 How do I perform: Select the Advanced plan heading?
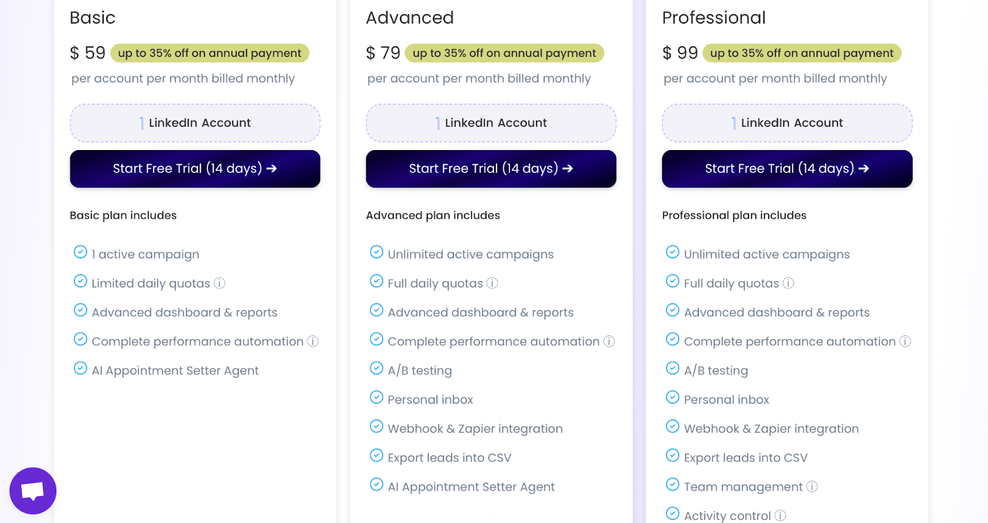click(410, 18)
